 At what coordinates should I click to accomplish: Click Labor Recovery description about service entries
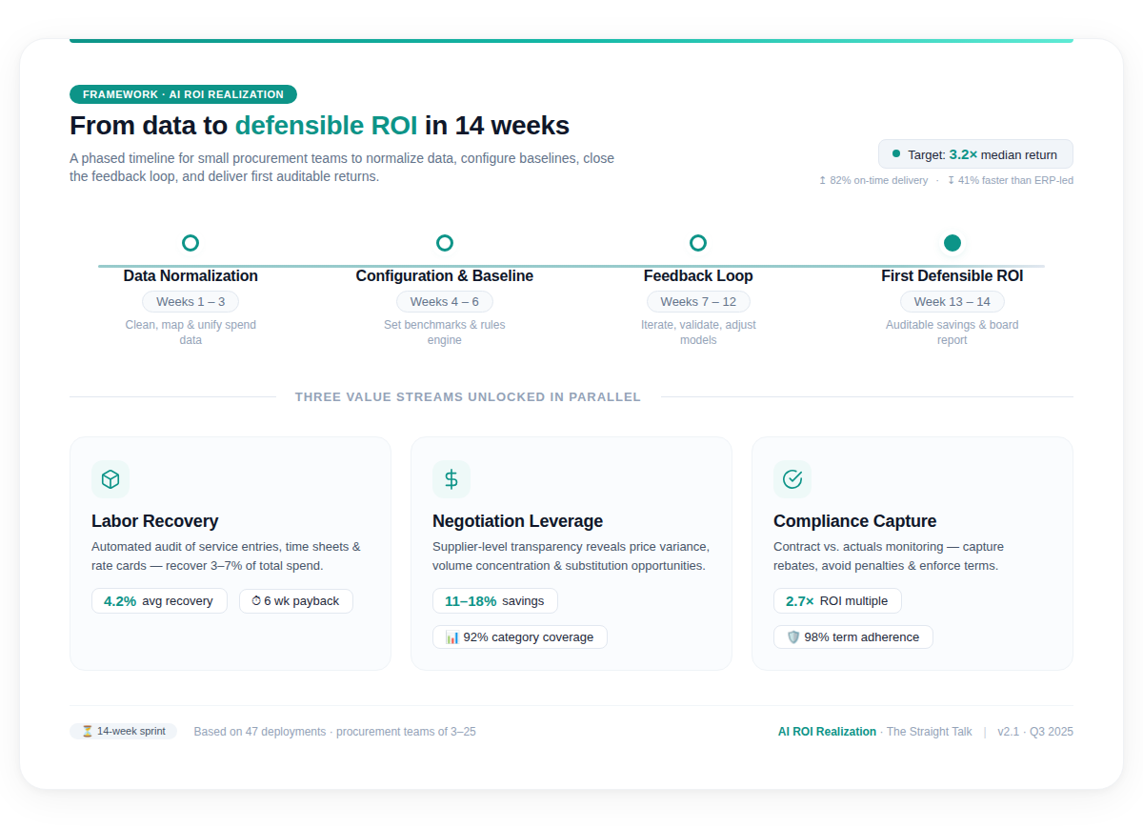[x=226, y=556]
